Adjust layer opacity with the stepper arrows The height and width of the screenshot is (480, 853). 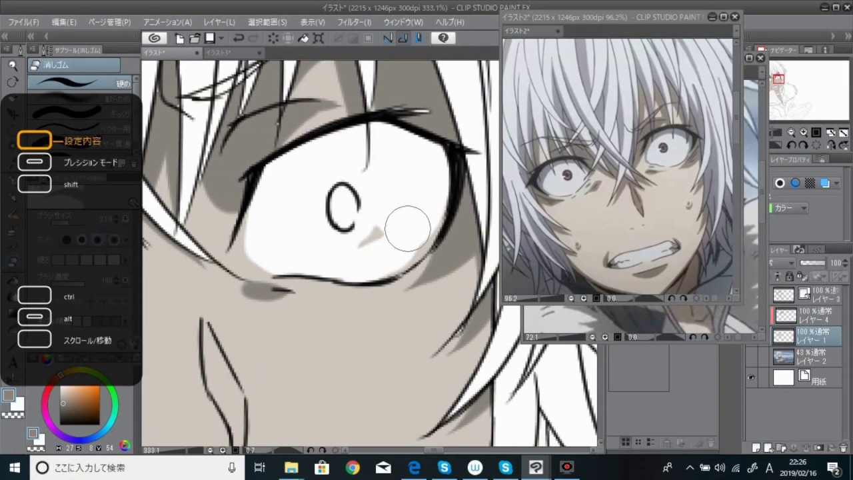846,263
